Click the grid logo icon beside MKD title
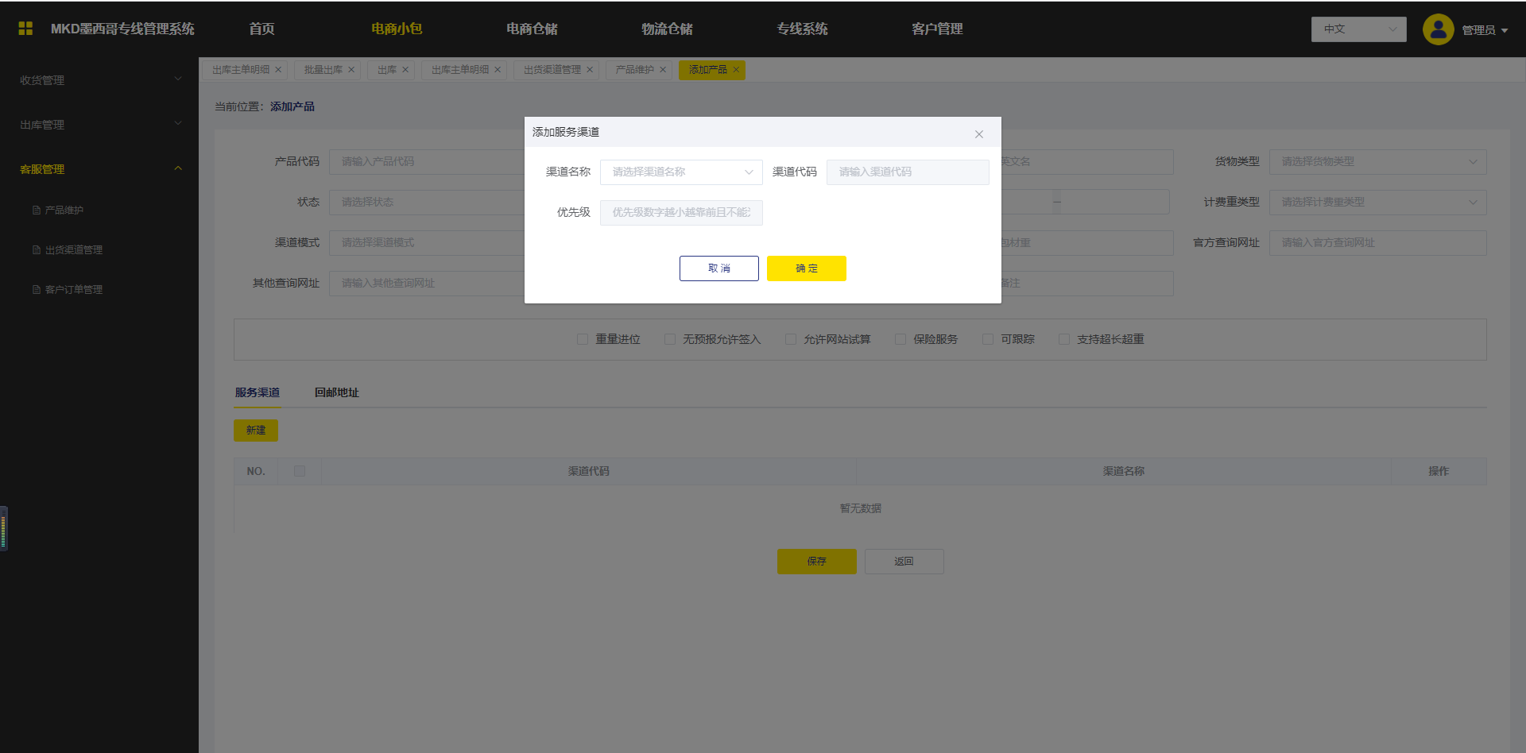Image resolution: width=1526 pixels, height=753 pixels. coord(25,29)
